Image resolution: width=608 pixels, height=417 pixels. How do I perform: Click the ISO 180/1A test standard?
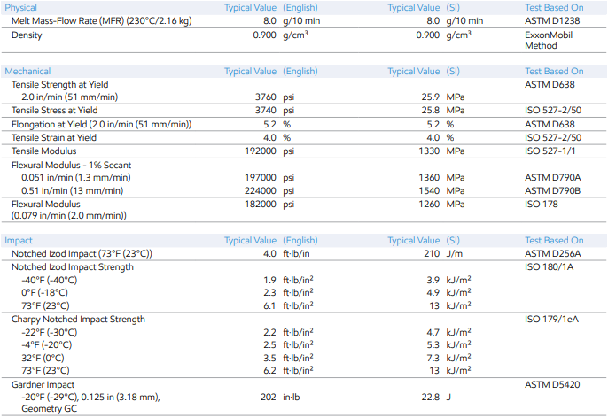550,267
